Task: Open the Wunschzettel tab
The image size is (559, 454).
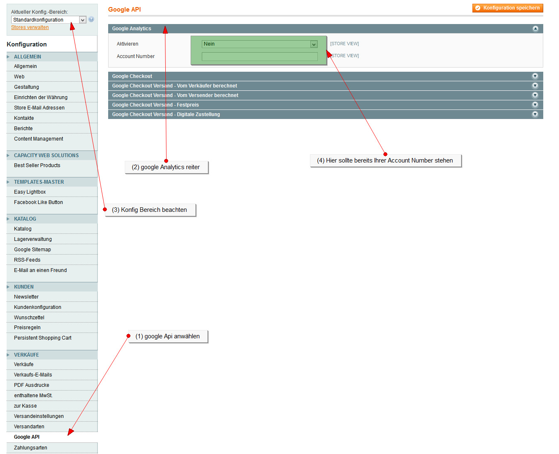Action: (x=52, y=318)
